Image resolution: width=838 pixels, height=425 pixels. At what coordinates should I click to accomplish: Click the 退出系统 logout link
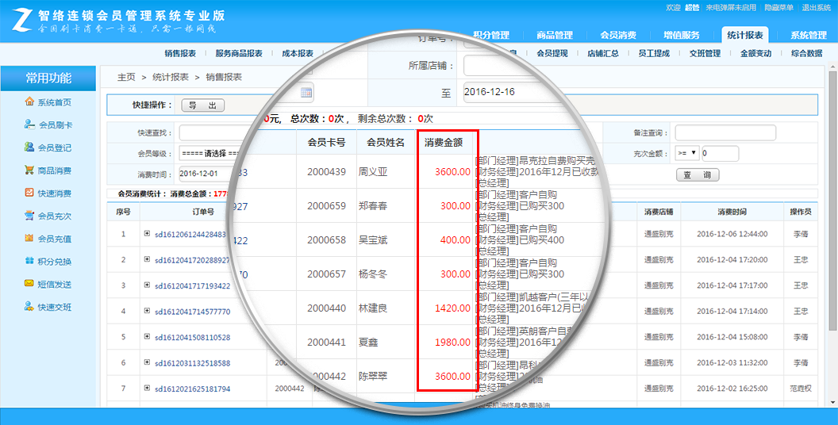[x=816, y=7]
